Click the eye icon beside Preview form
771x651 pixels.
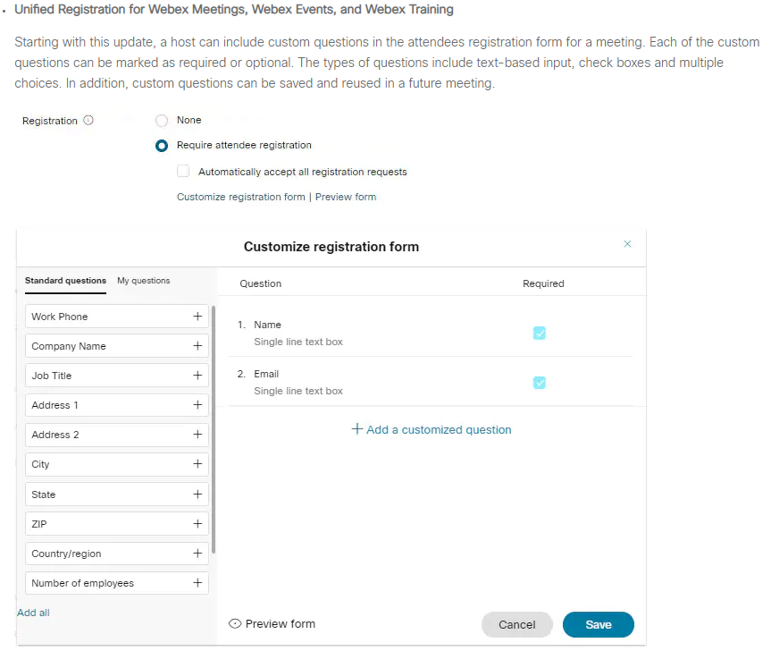click(235, 624)
